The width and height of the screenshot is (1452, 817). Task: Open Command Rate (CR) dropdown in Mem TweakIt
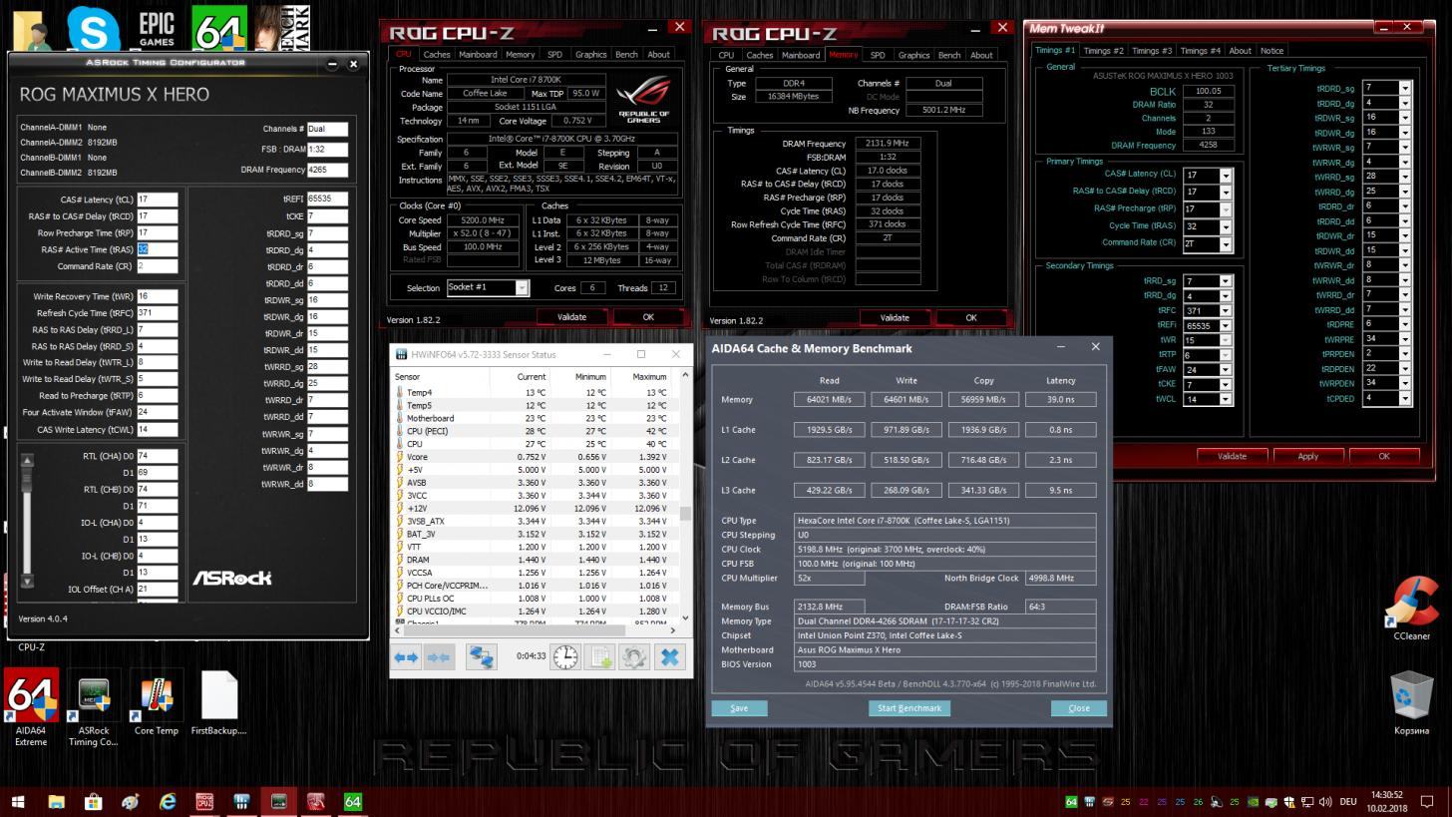1226,243
